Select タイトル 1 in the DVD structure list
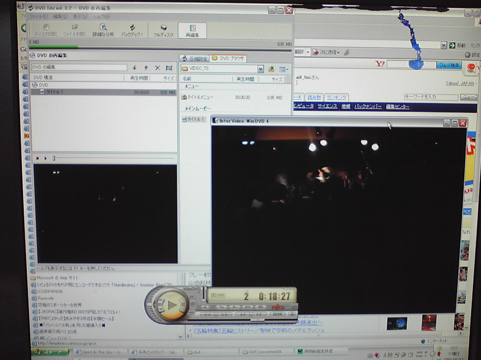The height and width of the screenshot is (360, 481). (104, 92)
